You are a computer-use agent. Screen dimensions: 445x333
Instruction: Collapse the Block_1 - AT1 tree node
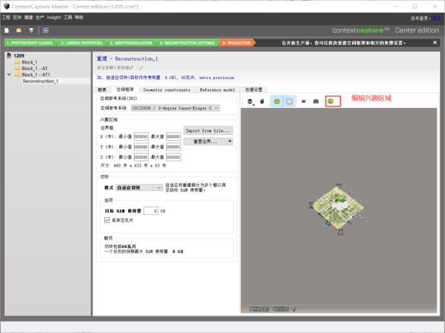pos(9,75)
